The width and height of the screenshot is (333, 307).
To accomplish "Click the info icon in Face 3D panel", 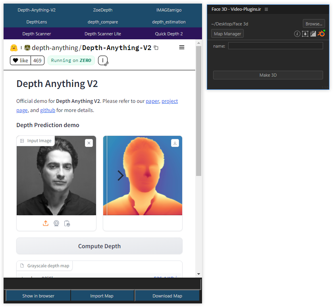I will click(x=297, y=34).
